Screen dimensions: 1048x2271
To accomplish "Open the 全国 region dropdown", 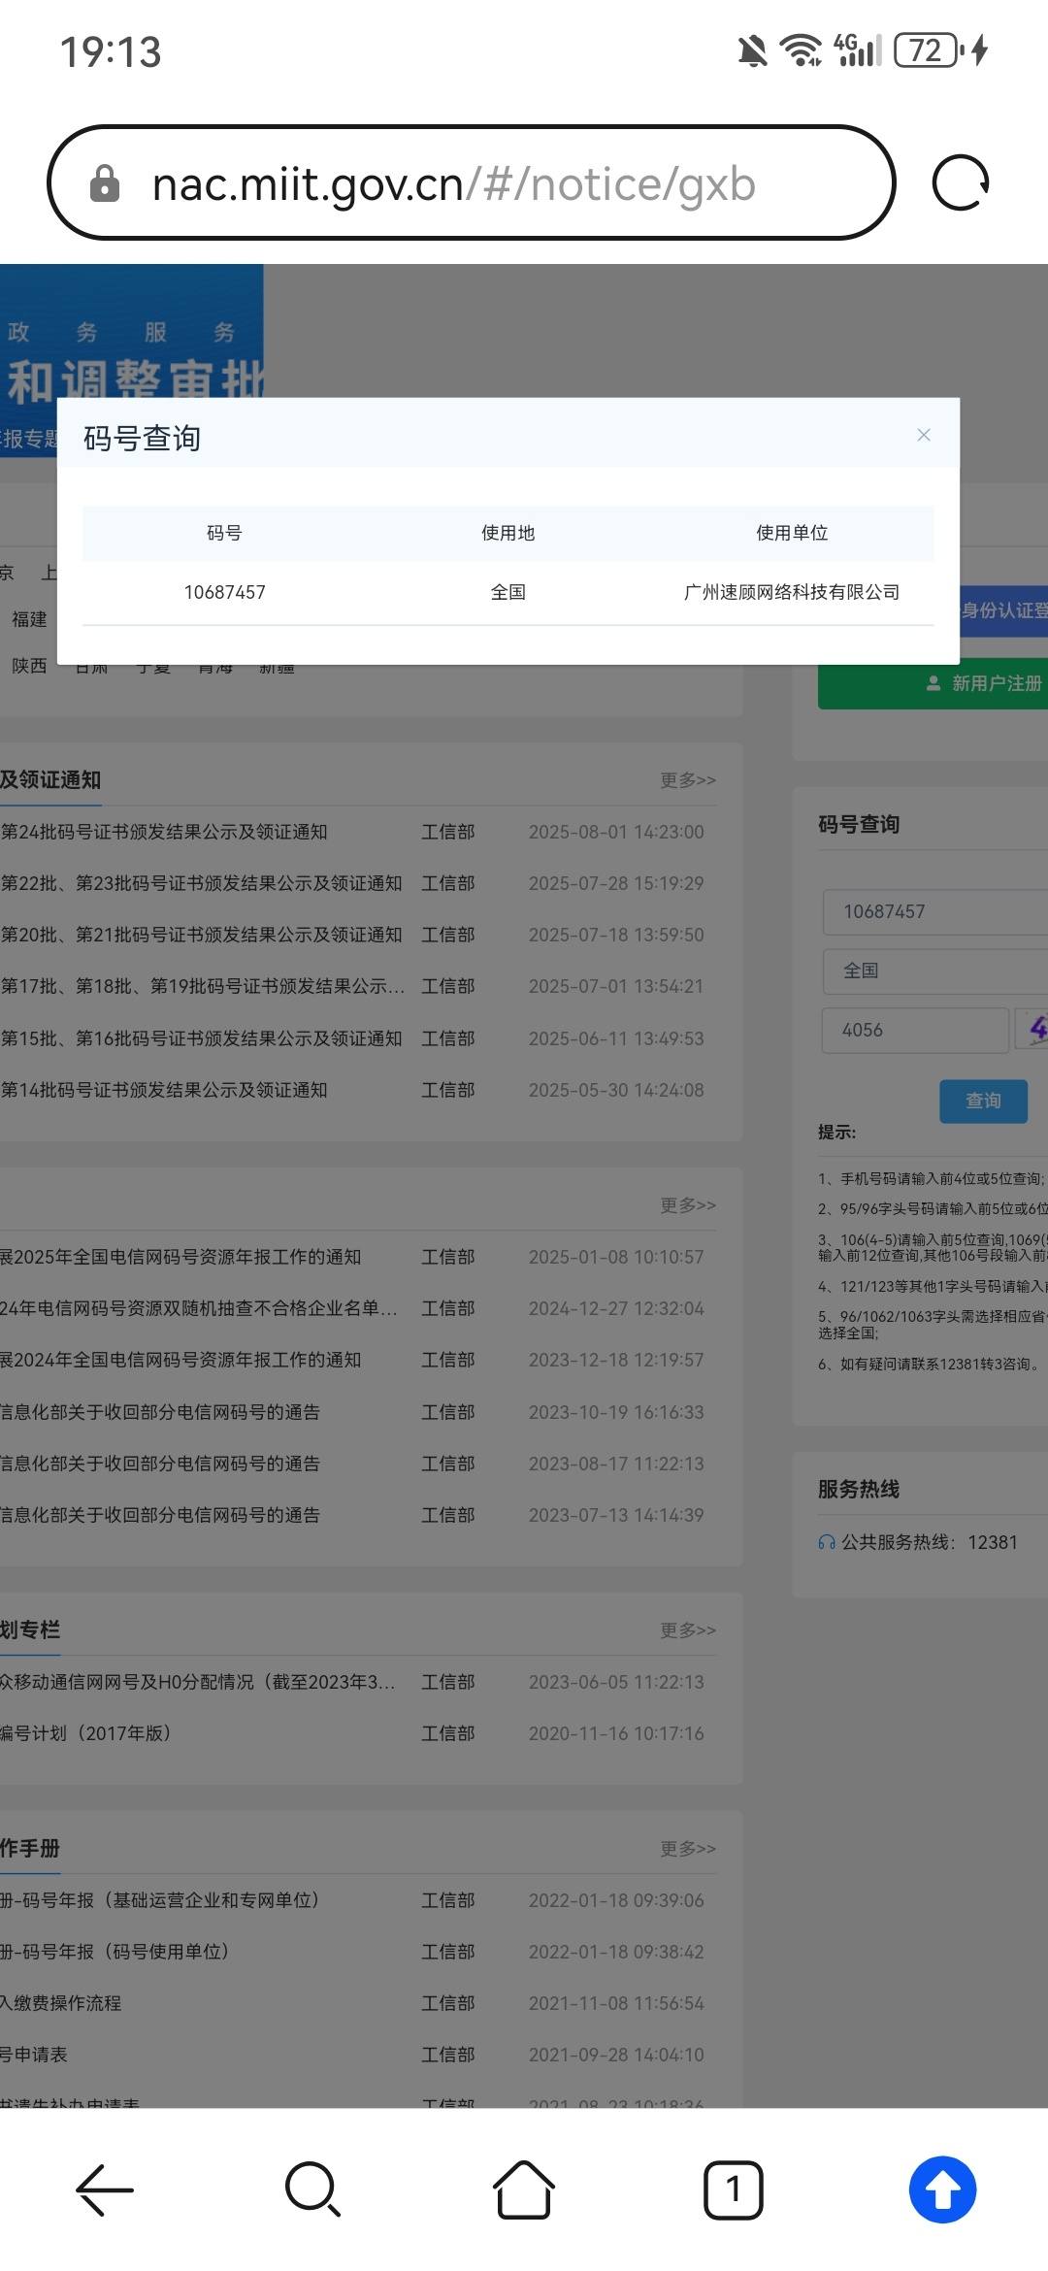I will [x=935, y=971].
